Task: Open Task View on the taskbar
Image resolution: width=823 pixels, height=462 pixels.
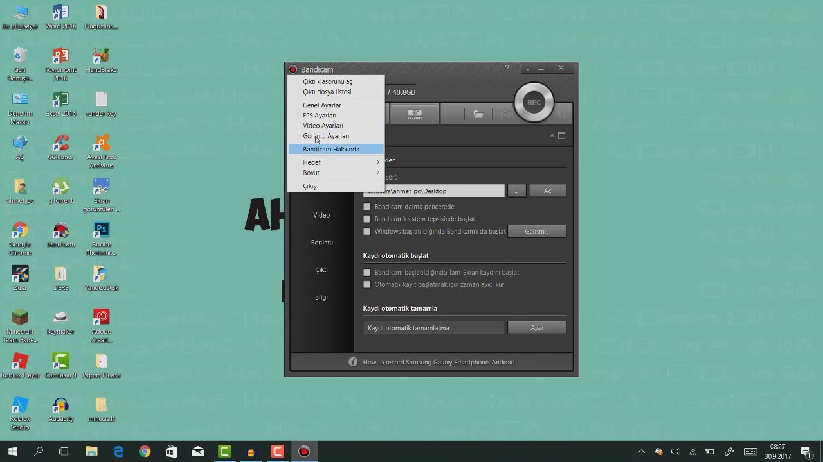Action: (x=64, y=452)
